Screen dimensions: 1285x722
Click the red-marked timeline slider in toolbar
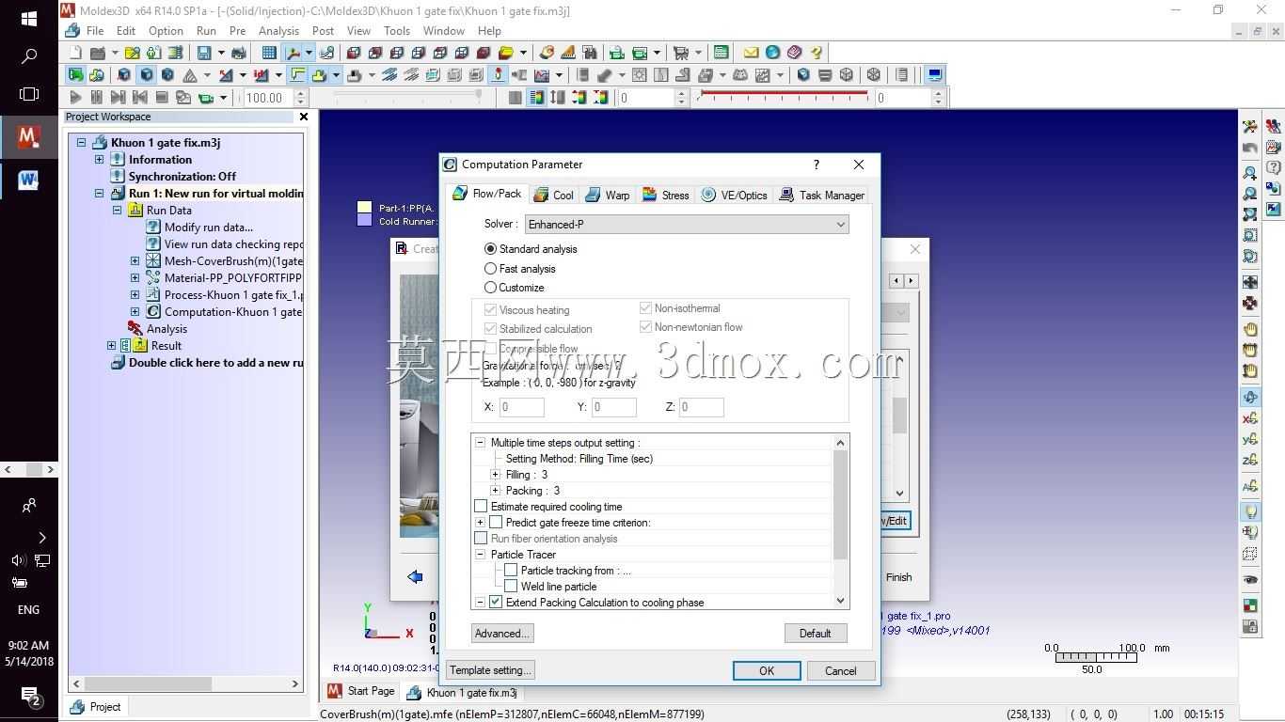783,96
